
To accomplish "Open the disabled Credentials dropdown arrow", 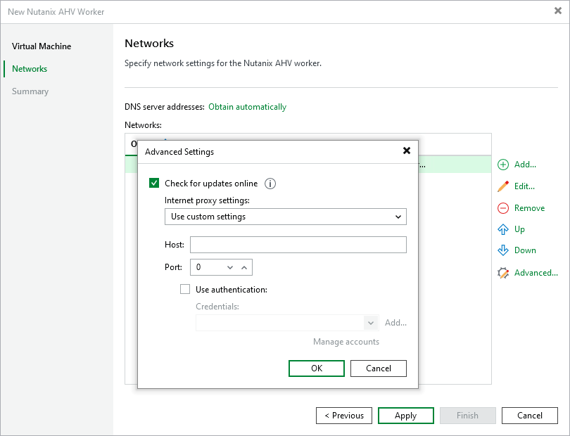I will pyautogui.click(x=371, y=323).
